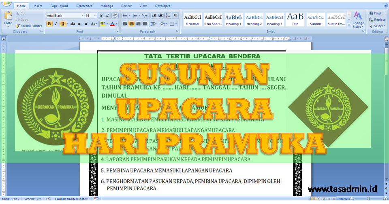This screenshot has width=389, height=204.
Task: Click the Clear Formatting icon
Action: [115, 16]
